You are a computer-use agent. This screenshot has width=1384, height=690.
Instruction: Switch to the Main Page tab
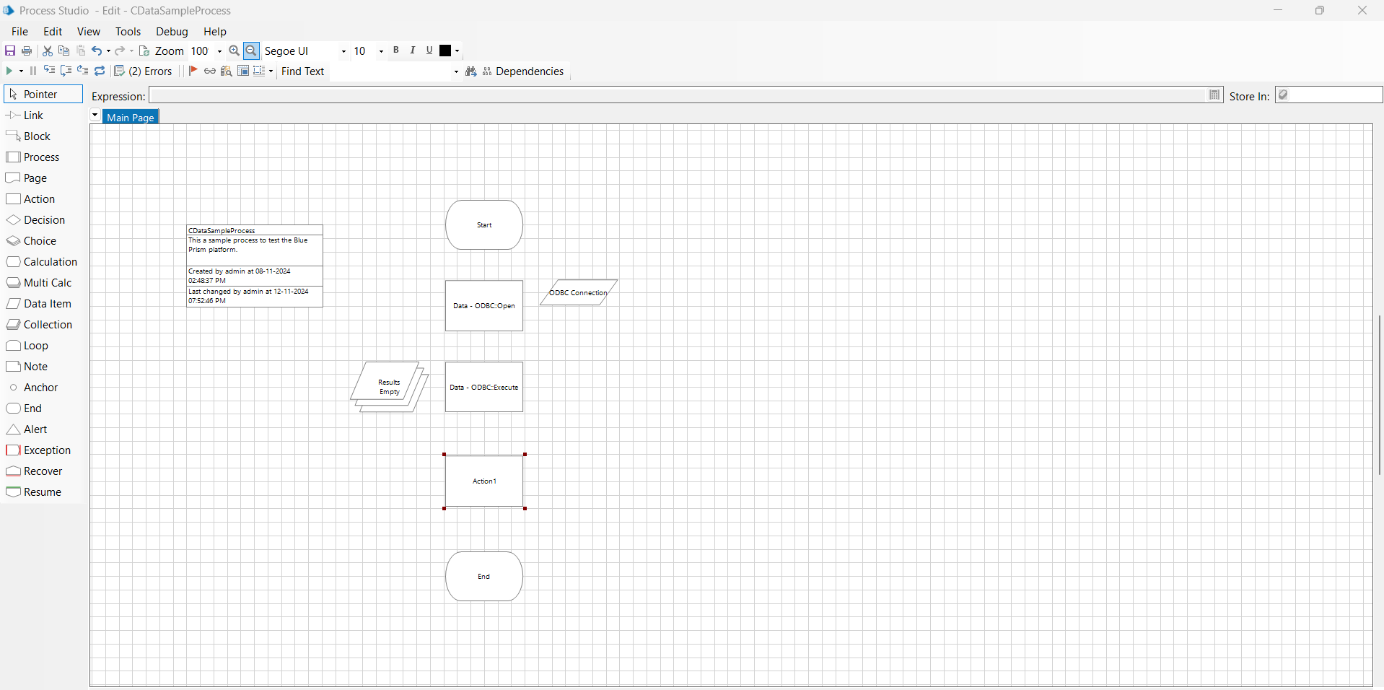tap(131, 117)
